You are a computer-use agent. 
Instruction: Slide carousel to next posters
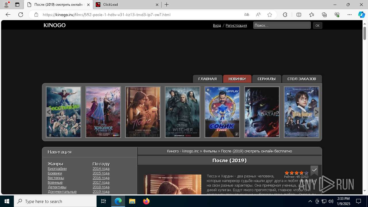tap(317, 112)
